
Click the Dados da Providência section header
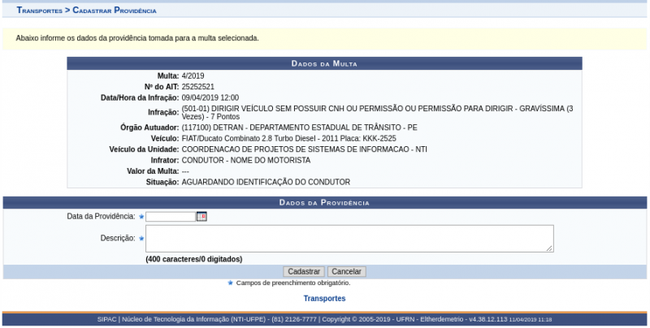coord(324,203)
